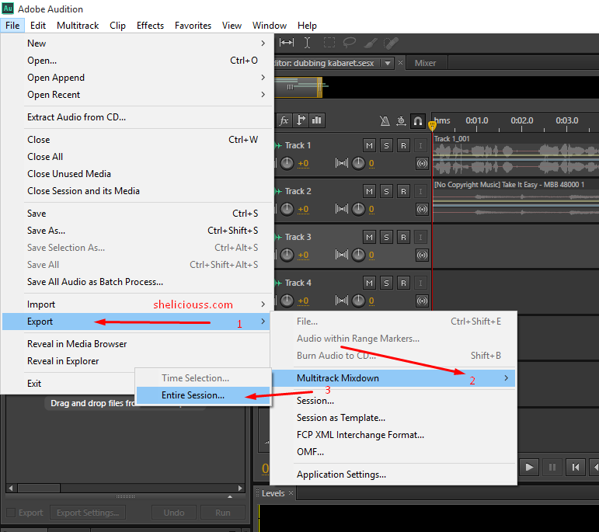This screenshot has height=532, width=599.
Task: Show the Sends view icon
Action: (x=301, y=120)
